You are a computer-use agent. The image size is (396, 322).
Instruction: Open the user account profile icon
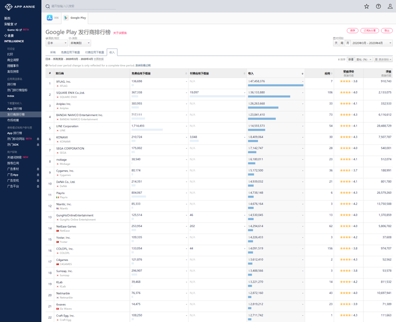click(390, 6)
